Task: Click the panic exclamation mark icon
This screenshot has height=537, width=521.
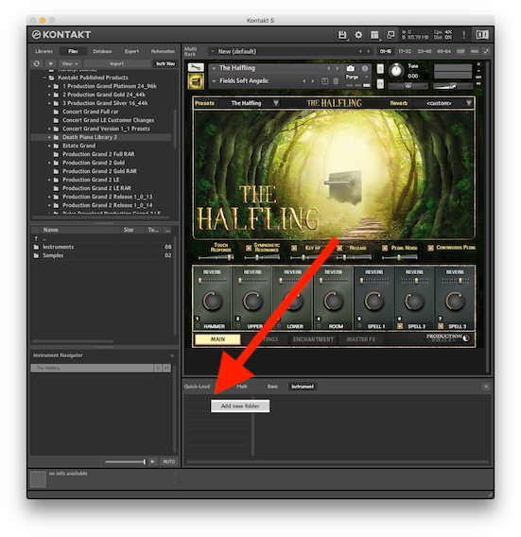Action: [464, 35]
